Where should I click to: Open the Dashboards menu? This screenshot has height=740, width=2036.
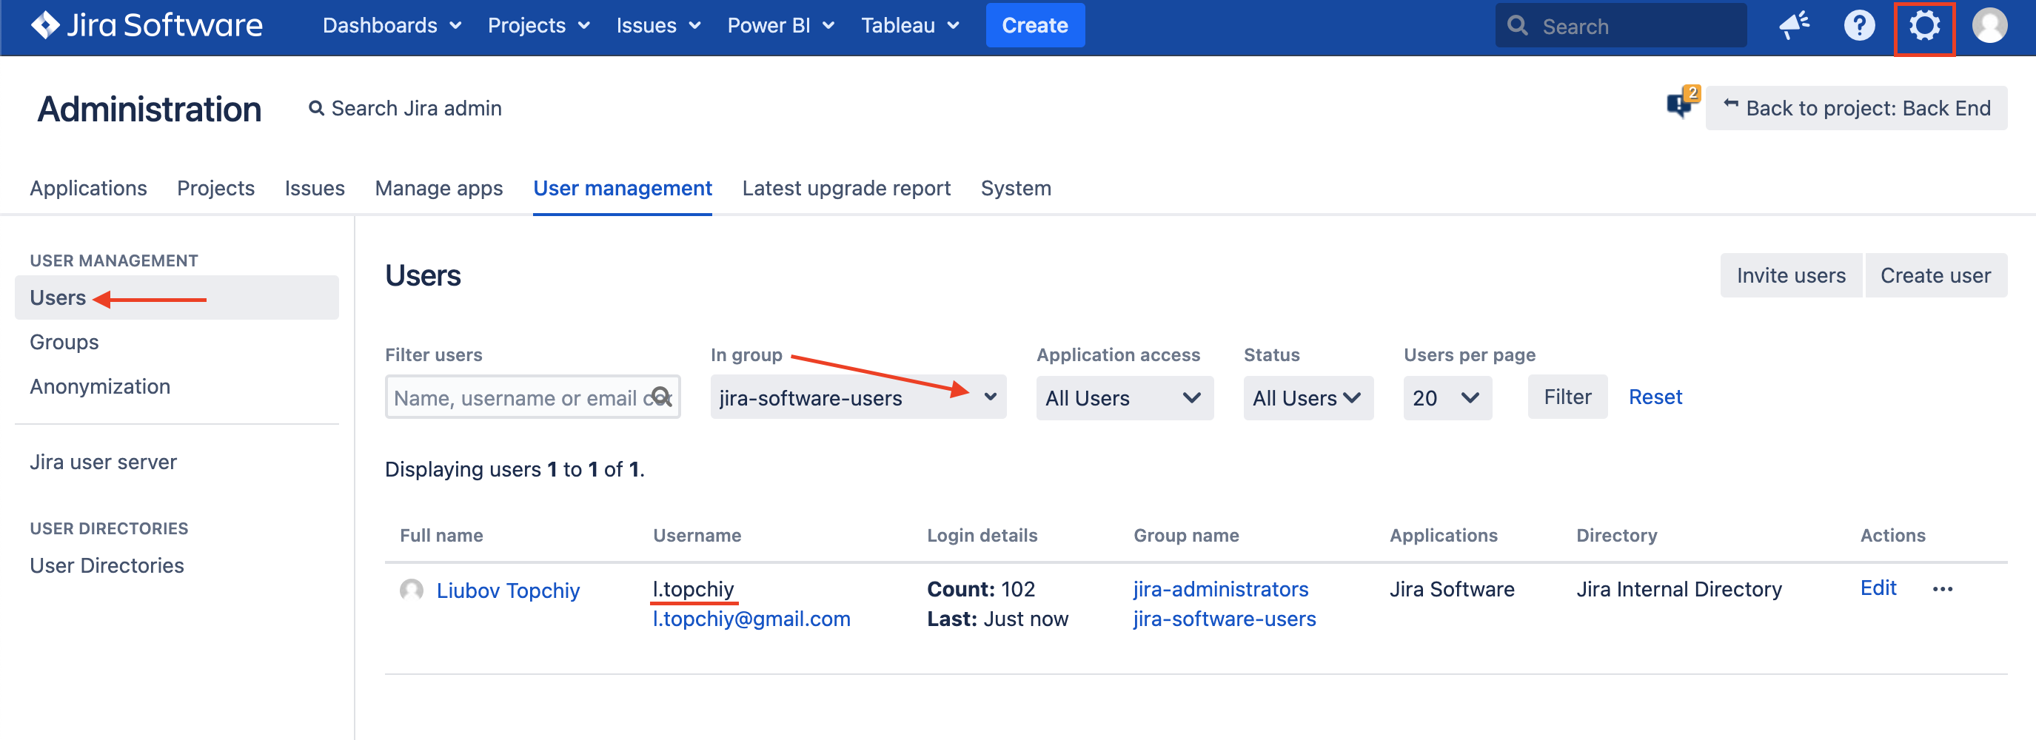point(391,25)
